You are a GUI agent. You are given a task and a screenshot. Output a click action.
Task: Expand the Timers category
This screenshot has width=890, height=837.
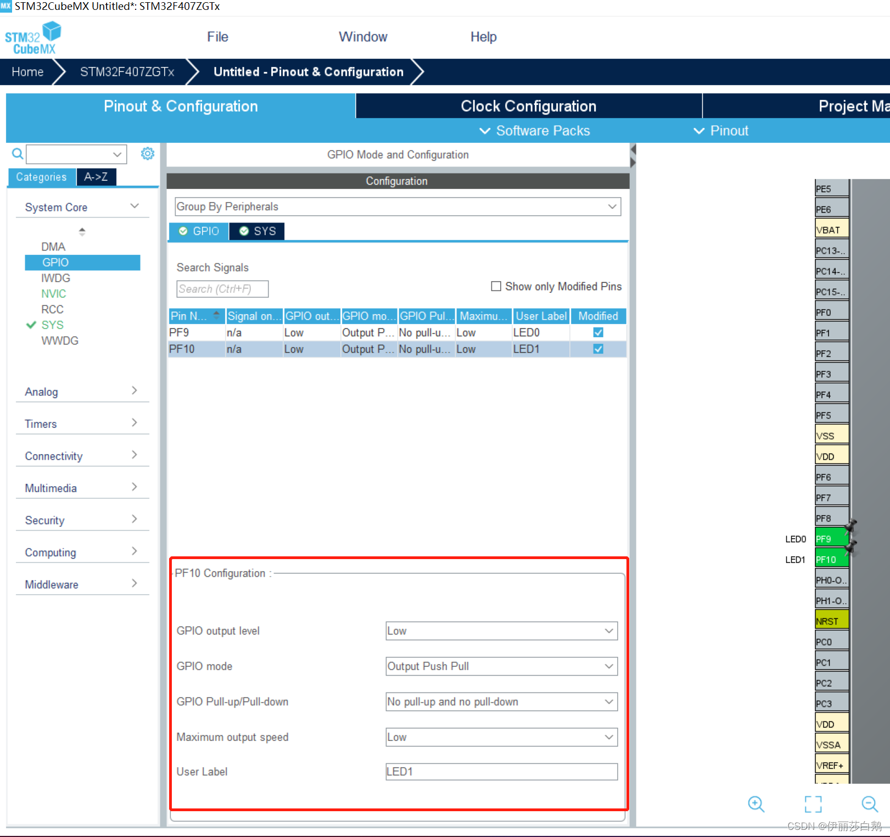click(x=82, y=423)
